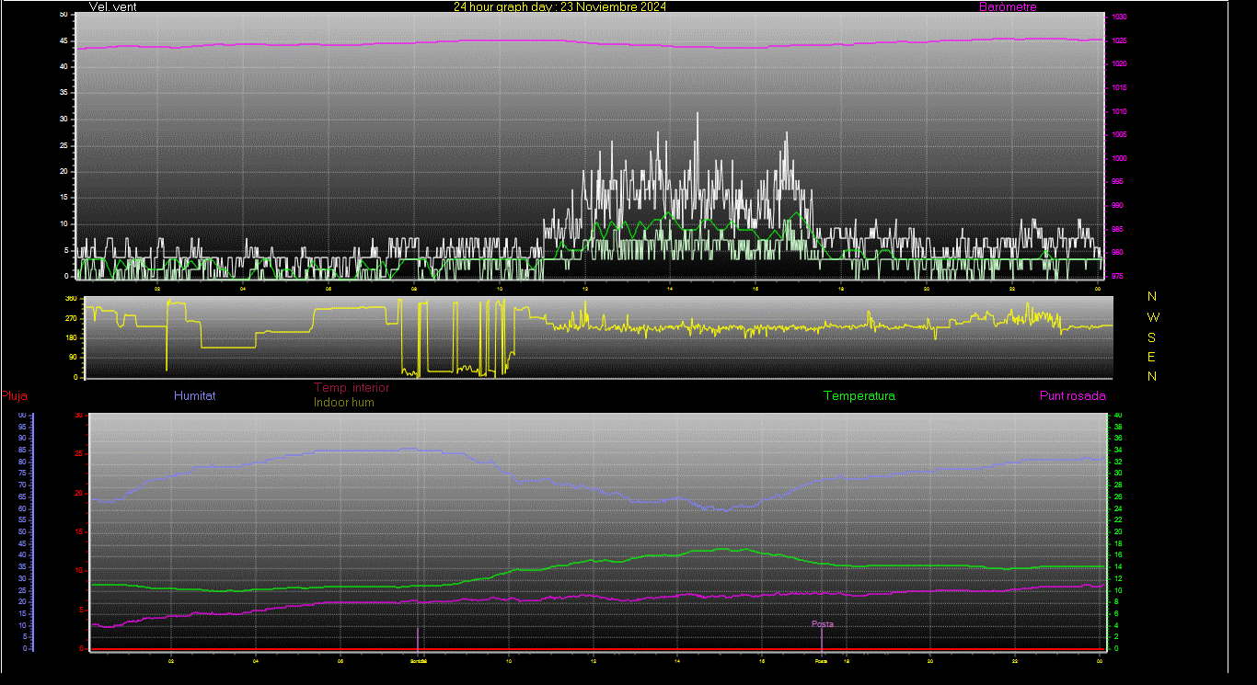The height and width of the screenshot is (685, 1257).
Task: Click the wind speed axis value "25" in the top graph
Action: click(63, 145)
